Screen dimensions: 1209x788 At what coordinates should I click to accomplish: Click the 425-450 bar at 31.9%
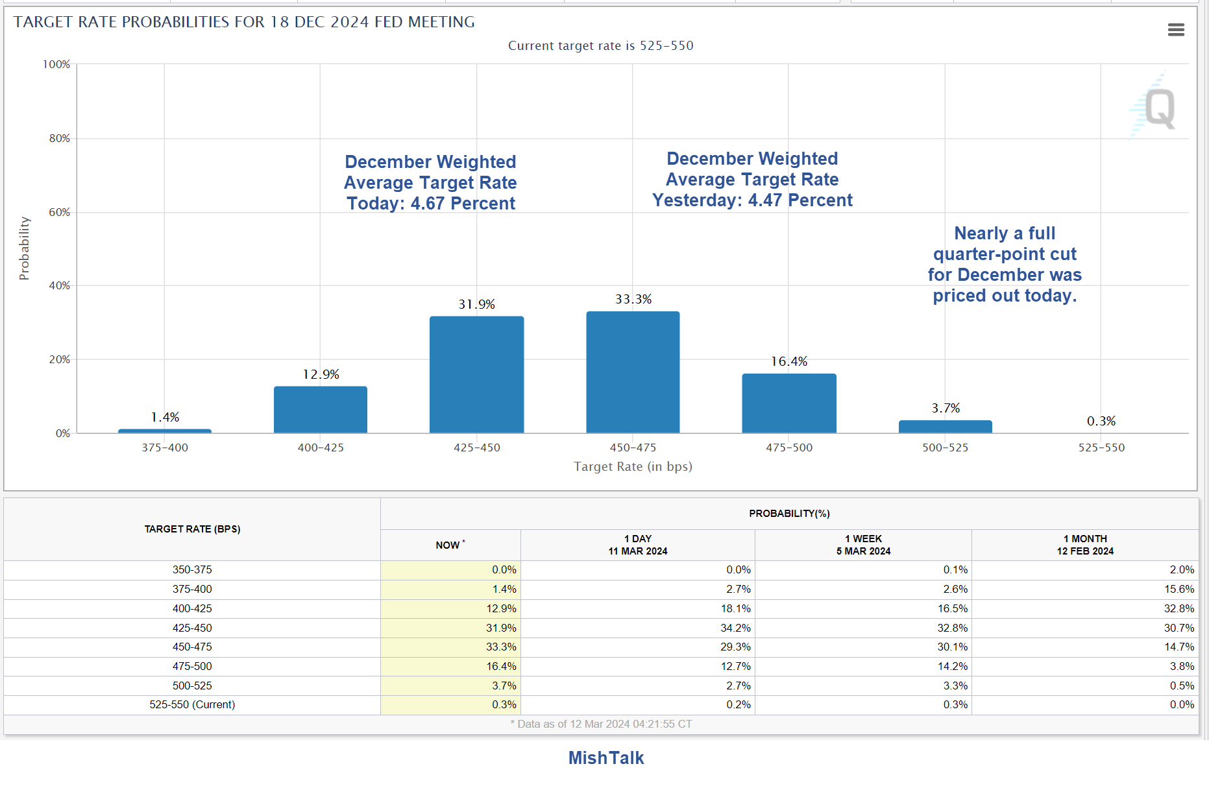click(x=476, y=375)
